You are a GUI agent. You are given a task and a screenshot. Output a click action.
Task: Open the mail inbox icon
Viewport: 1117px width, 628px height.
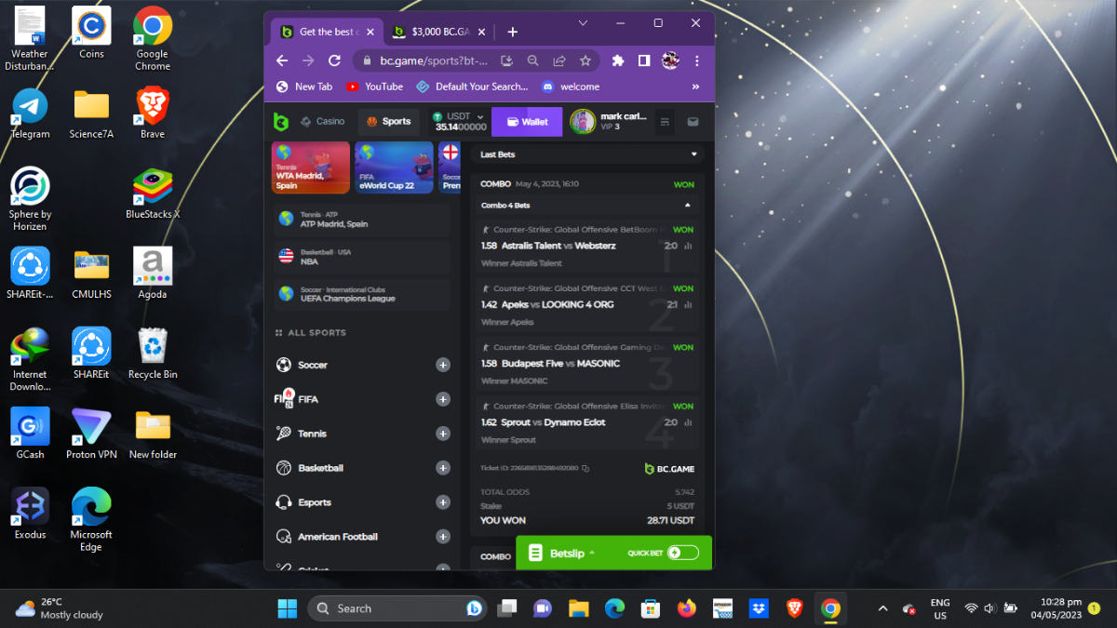693,122
